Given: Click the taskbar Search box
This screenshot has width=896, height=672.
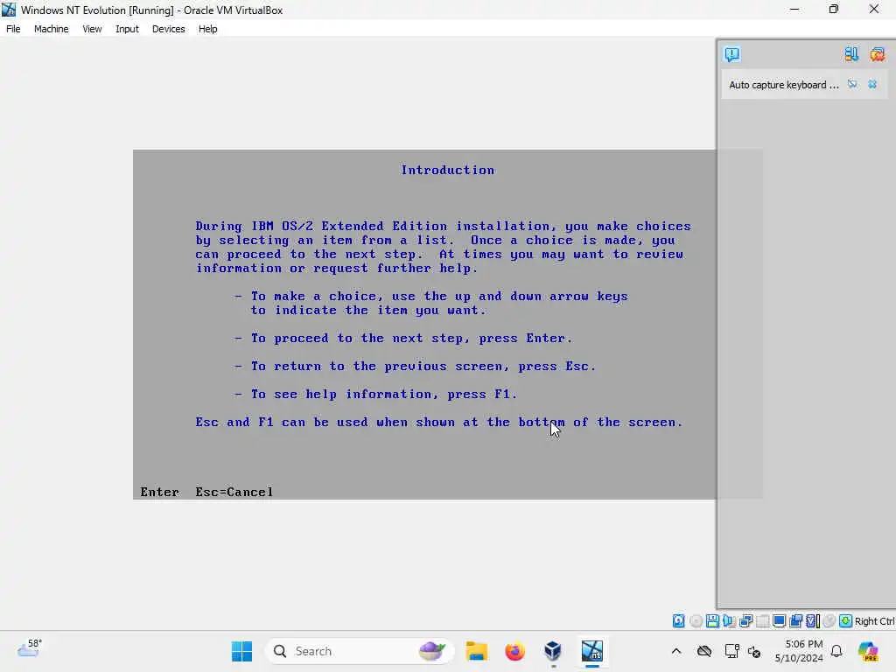Looking at the screenshot, I should point(359,651).
